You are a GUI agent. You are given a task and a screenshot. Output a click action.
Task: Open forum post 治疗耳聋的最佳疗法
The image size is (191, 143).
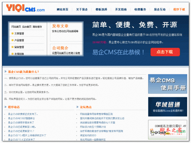point(102,131)
